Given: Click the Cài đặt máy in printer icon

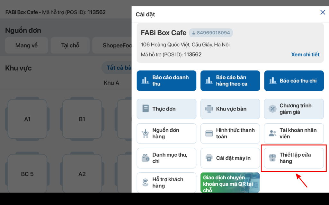Looking at the screenshot, I should click(209, 158).
